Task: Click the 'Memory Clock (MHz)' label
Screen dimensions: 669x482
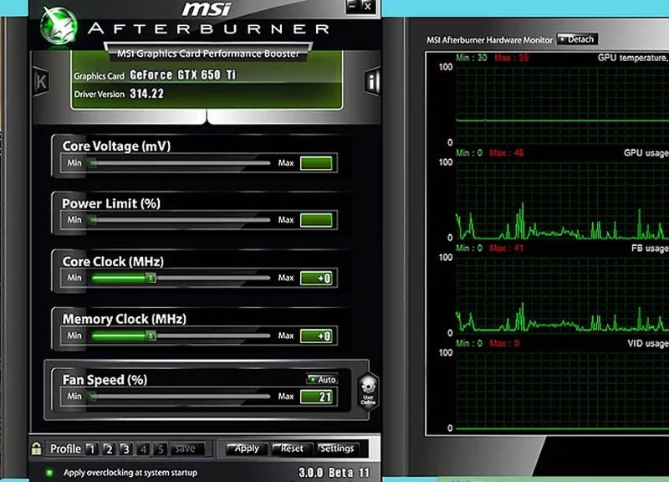Action: 124,319
